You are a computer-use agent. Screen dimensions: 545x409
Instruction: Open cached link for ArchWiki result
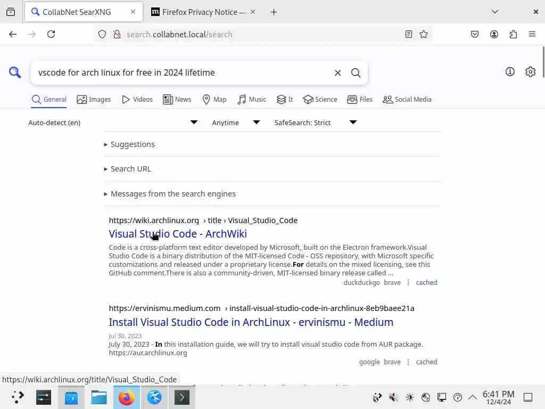pyautogui.click(x=426, y=282)
